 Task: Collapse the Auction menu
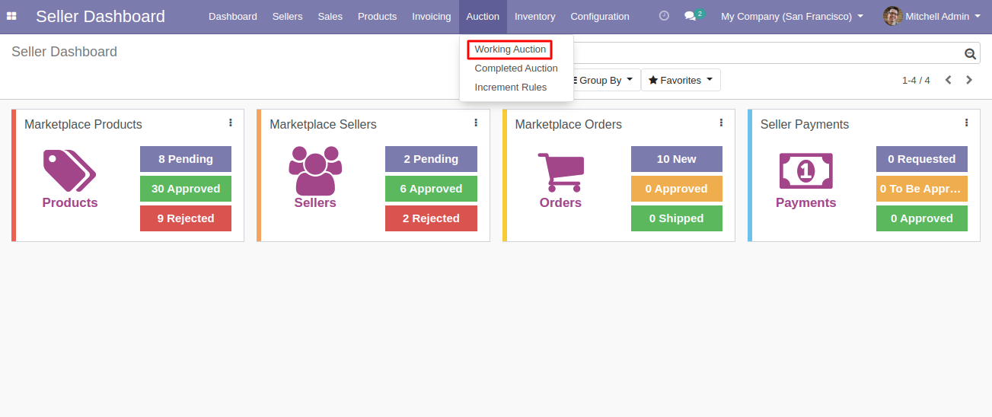pyautogui.click(x=483, y=16)
